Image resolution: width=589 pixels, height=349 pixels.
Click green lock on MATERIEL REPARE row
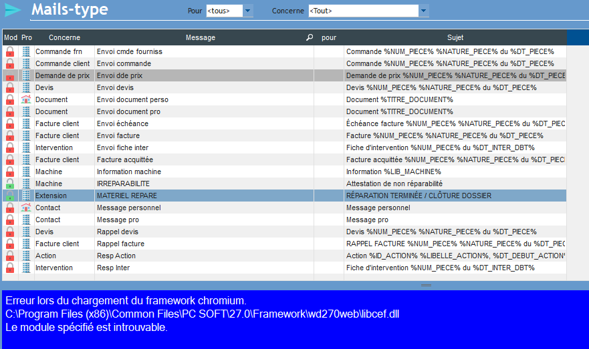coord(10,196)
